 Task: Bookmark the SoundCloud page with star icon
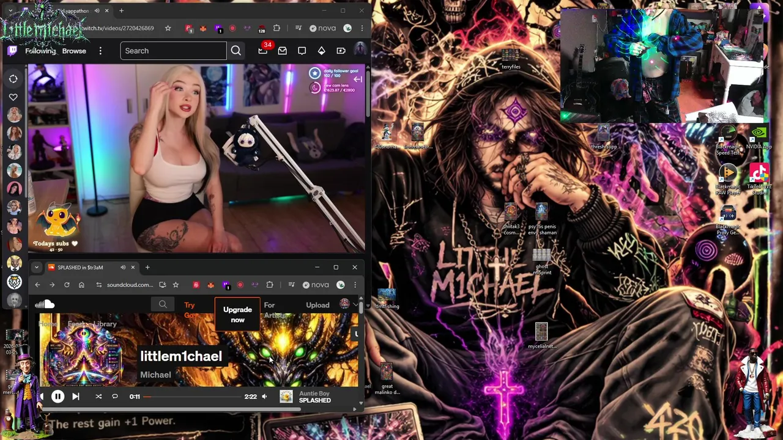tap(176, 285)
